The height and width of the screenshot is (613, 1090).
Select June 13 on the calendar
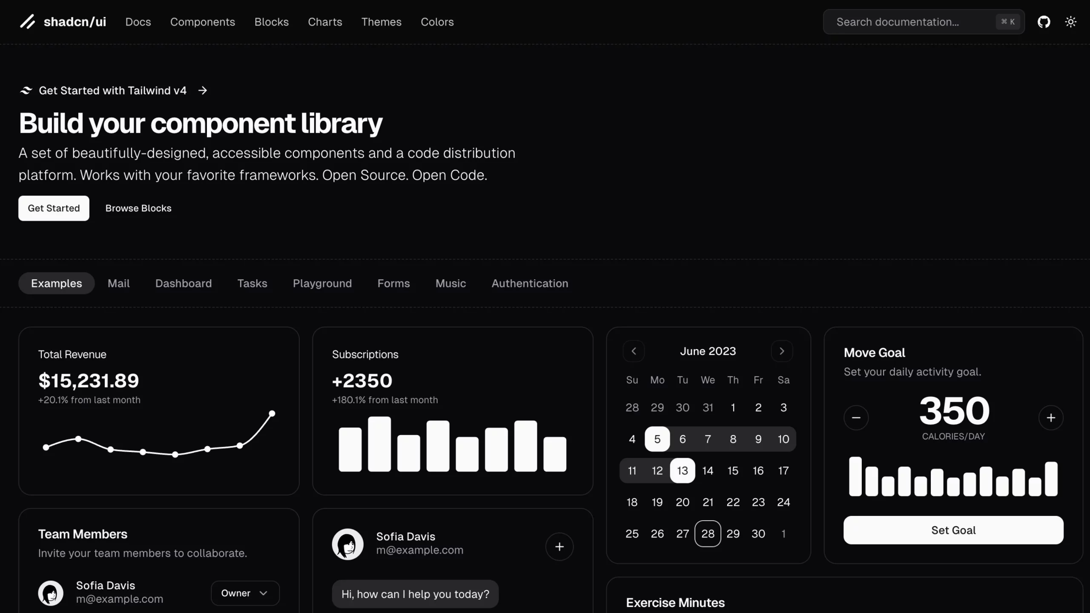682,470
